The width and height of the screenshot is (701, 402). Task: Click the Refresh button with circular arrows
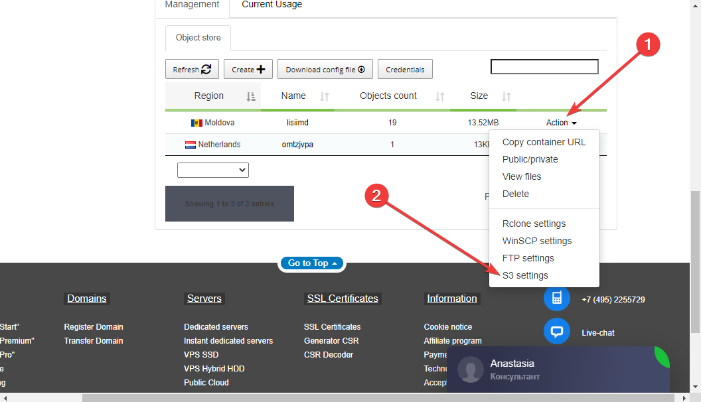[x=192, y=70]
